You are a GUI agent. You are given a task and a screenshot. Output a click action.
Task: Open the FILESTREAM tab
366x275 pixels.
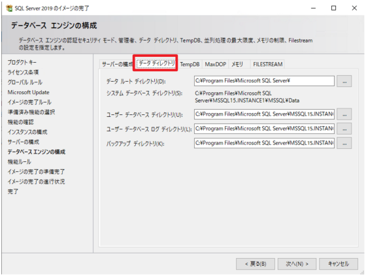[x=268, y=64]
